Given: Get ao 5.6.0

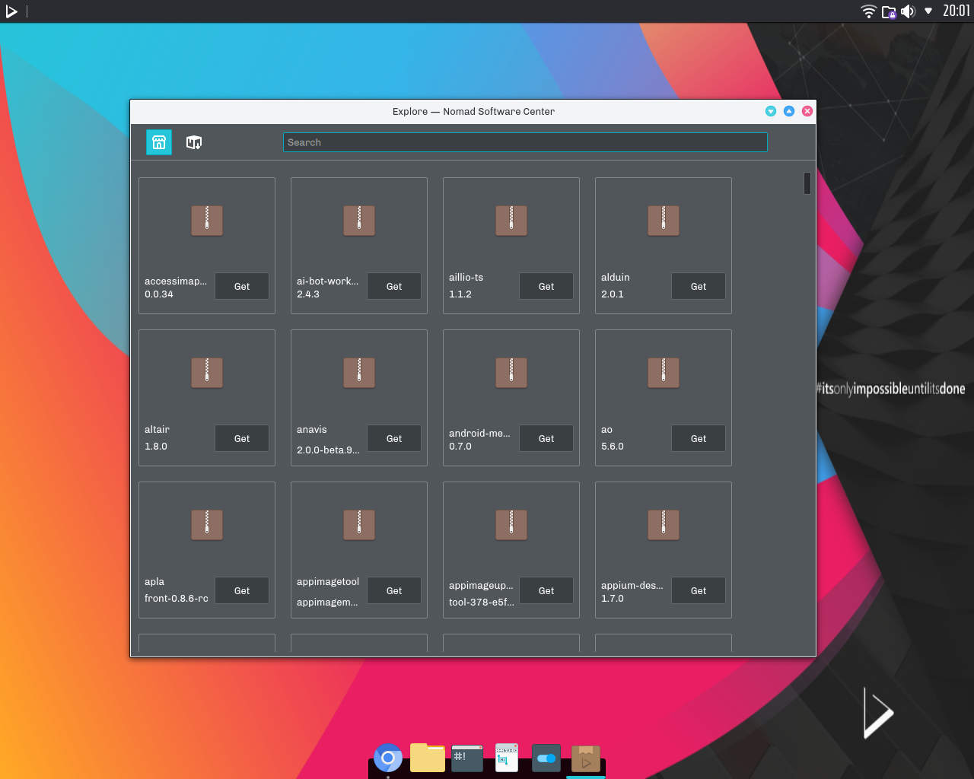Looking at the screenshot, I should click(699, 438).
